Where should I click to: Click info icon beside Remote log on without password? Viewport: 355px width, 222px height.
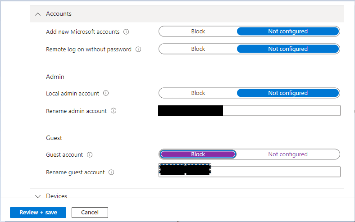138,50
